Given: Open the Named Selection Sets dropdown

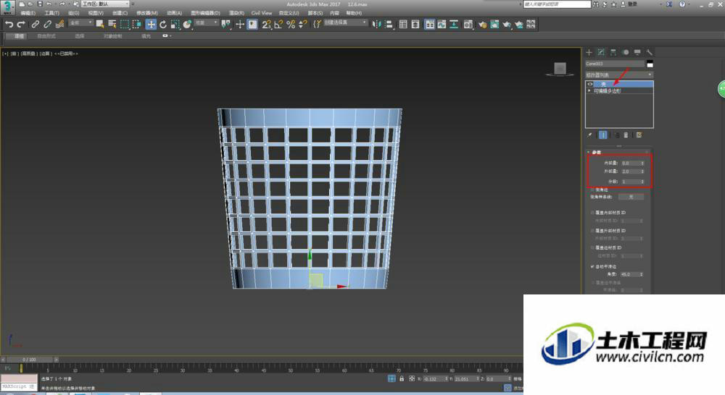Looking at the screenshot, I should click(345, 22).
